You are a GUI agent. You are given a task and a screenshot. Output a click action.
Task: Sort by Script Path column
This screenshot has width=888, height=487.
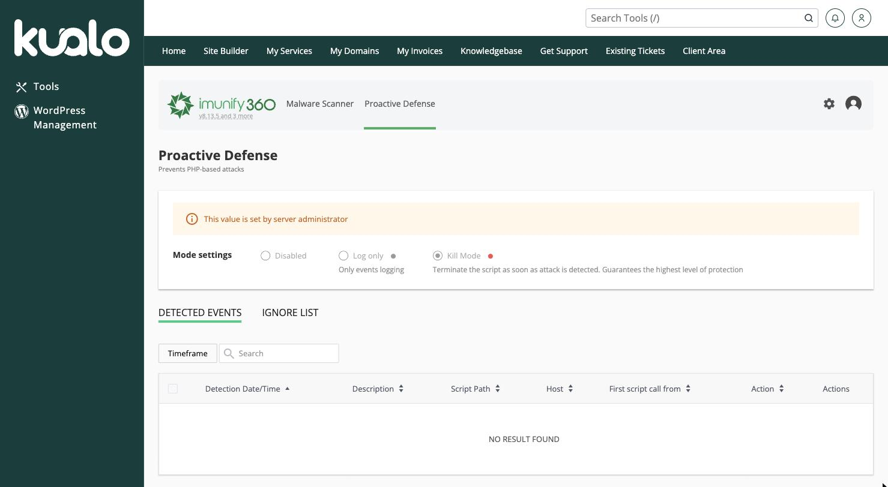(476, 389)
